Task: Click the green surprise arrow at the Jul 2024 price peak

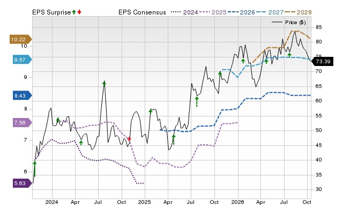Action: coord(105,83)
